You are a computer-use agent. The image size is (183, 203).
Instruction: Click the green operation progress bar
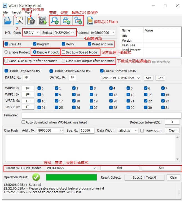[71, 177]
